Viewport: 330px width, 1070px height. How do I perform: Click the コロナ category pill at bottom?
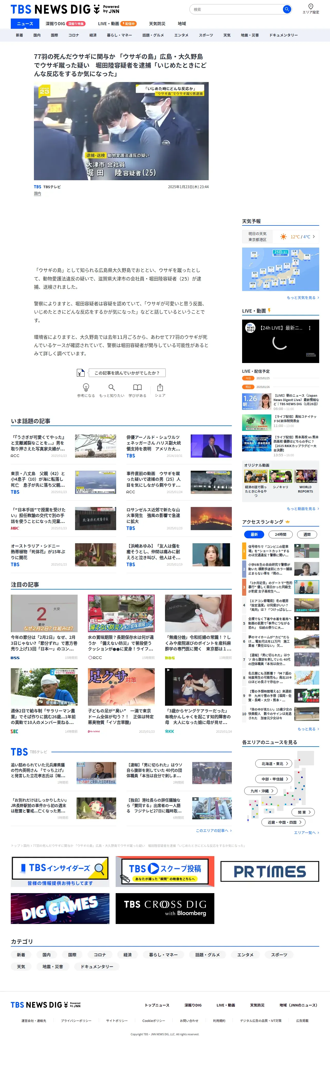100,955
